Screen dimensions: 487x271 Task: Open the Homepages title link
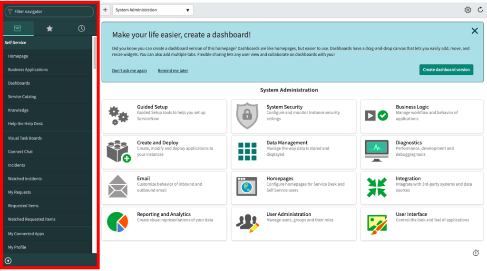point(280,178)
